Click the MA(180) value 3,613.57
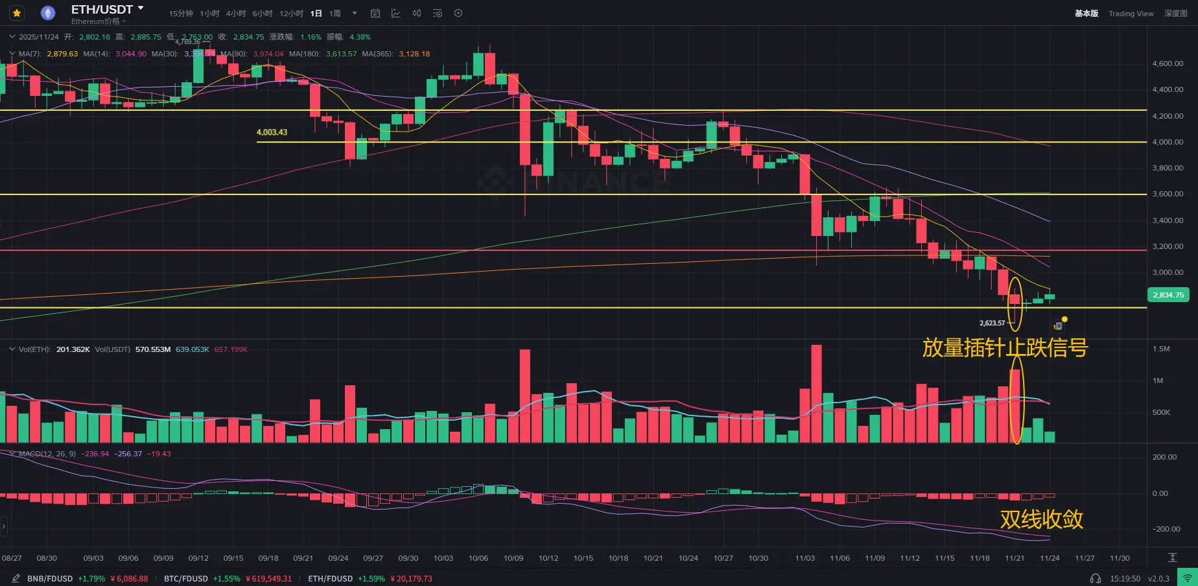1198x586 pixels. click(341, 54)
